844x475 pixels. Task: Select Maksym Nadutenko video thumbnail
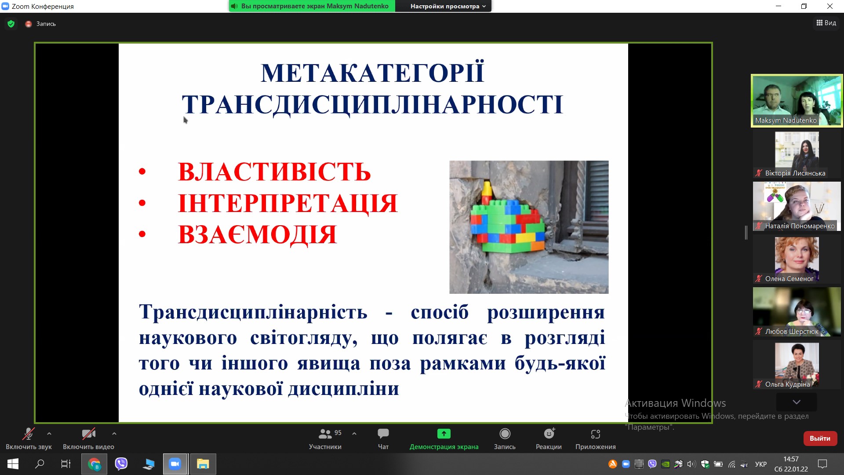pos(797,101)
